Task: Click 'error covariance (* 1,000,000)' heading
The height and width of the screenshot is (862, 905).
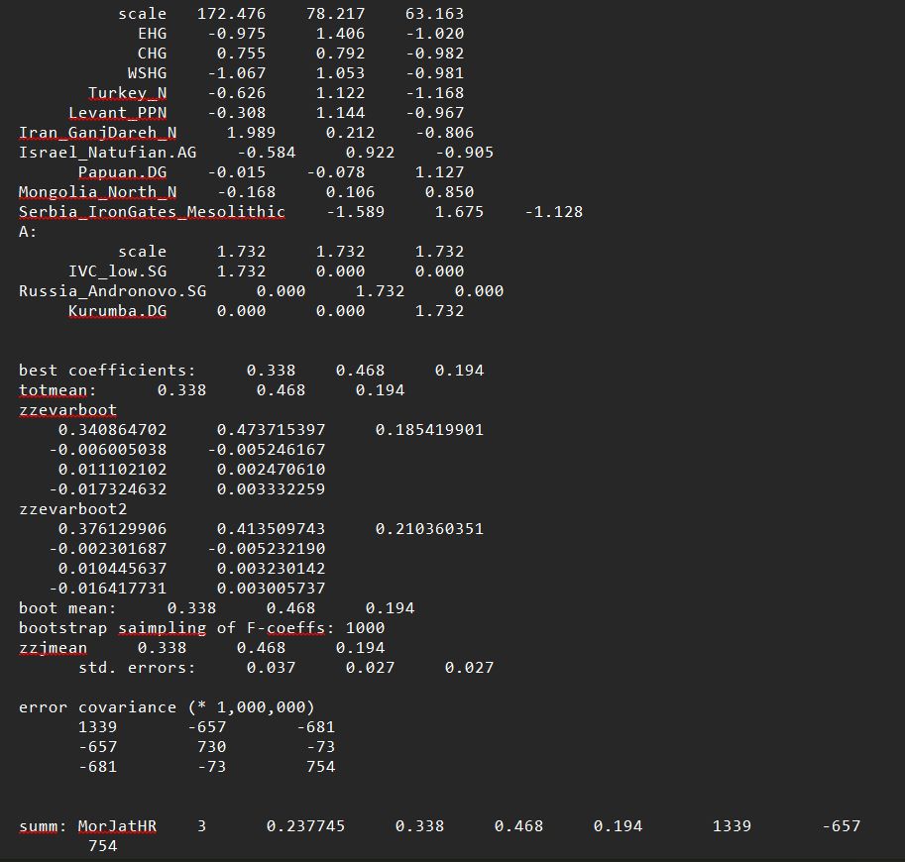Action: 167,707
